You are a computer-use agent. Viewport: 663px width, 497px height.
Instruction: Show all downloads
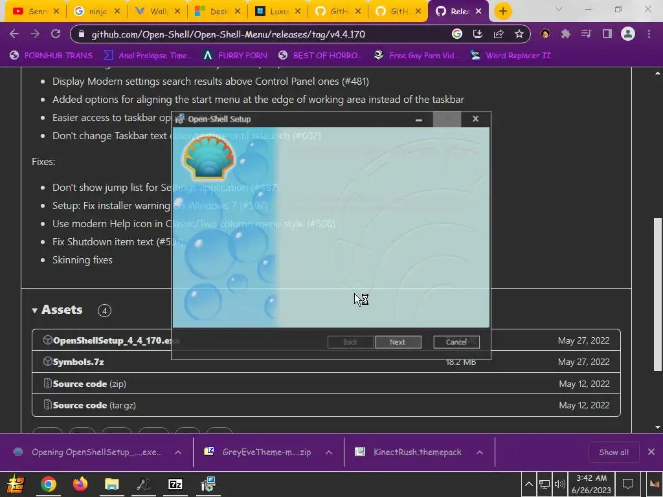coord(614,452)
